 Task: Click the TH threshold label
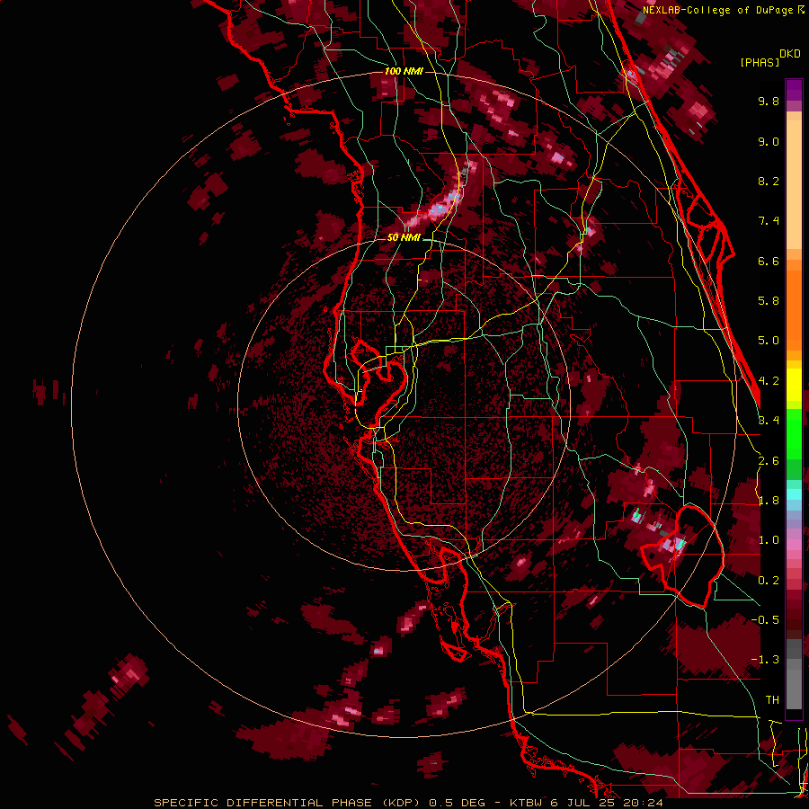point(772,700)
